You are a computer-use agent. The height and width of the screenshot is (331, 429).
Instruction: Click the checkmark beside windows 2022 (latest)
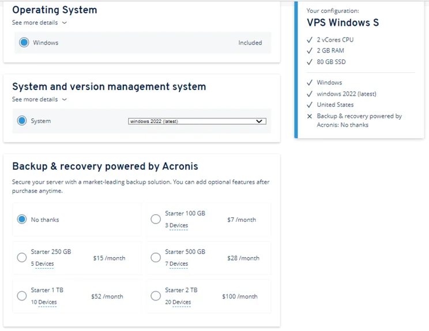click(310, 94)
